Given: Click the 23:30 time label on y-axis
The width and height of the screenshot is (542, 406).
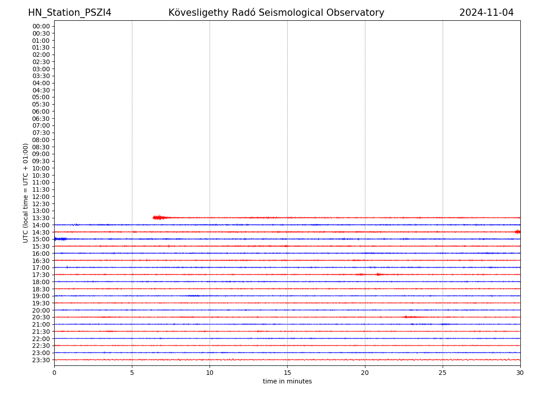Looking at the screenshot, I should 41,360.
